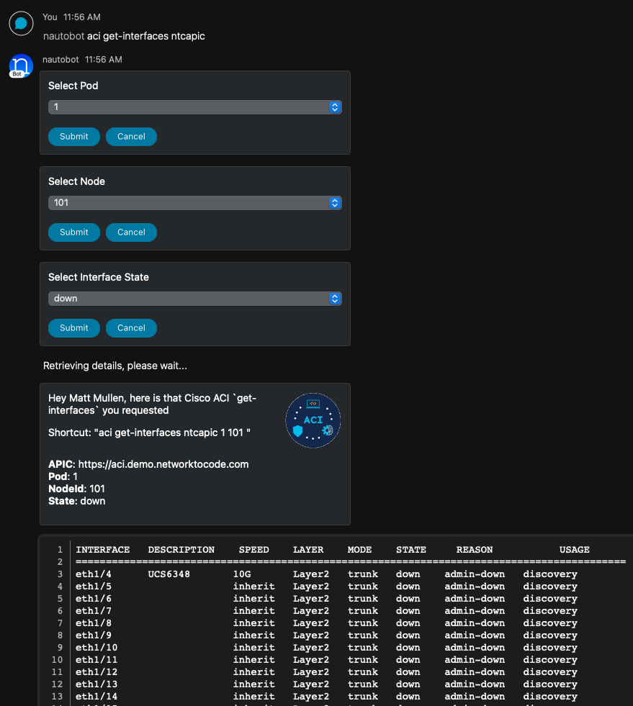Click the INTERFACE column header in output
Screen dimensions: 633x706
(x=103, y=550)
